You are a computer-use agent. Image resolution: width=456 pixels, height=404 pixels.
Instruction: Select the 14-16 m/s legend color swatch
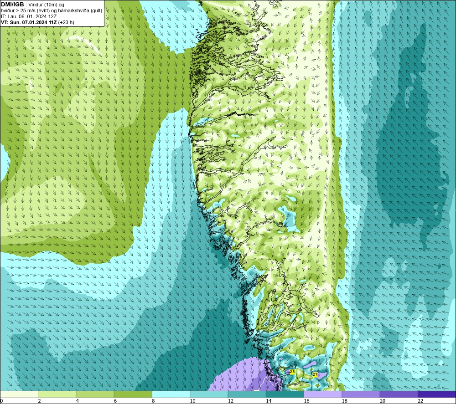pos(285,394)
